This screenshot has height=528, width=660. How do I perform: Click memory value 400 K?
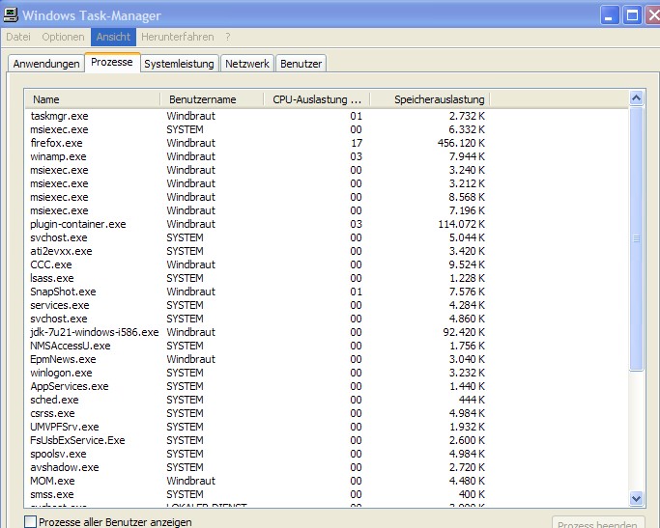472,494
